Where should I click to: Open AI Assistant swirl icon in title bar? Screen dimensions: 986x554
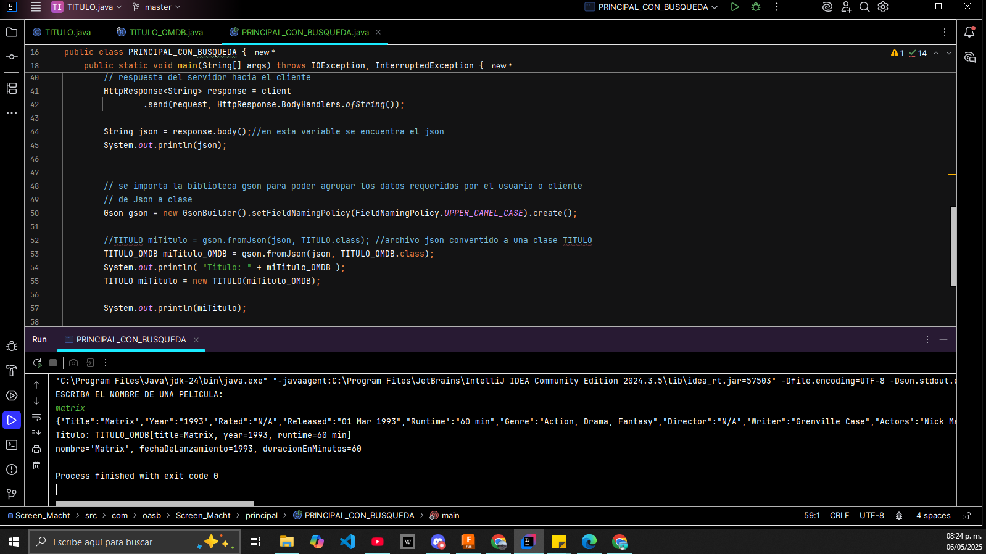coord(827,7)
